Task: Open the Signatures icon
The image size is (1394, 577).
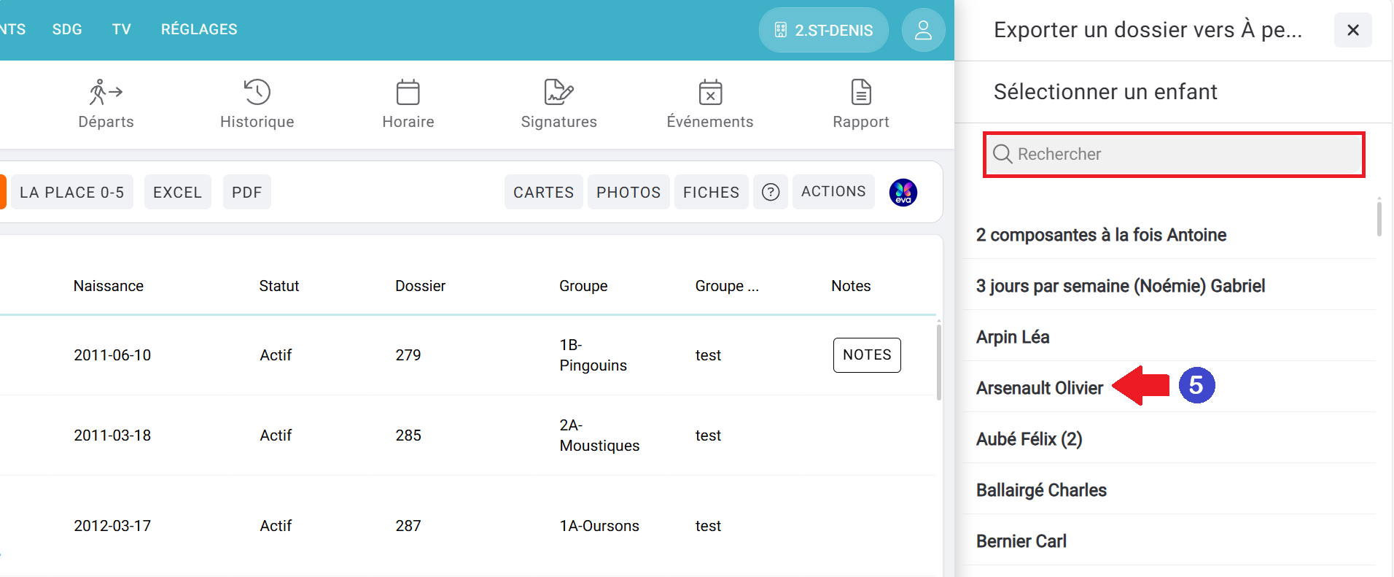Action: [558, 93]
